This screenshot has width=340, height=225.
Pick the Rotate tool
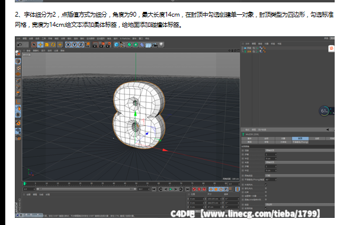click(53, 45)
